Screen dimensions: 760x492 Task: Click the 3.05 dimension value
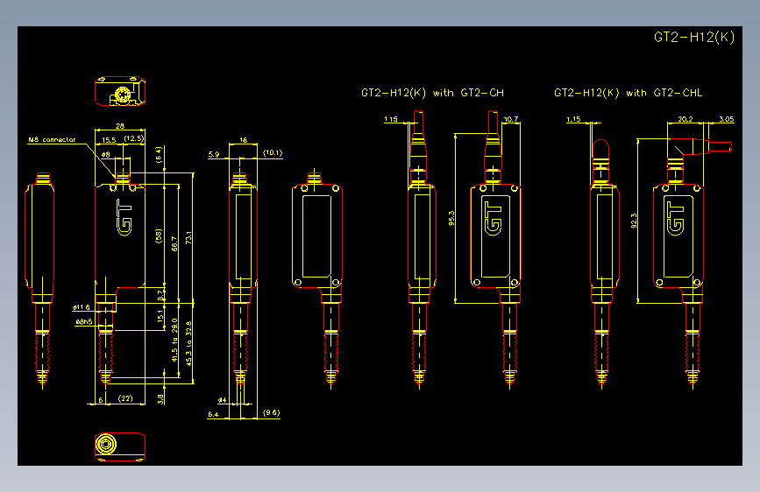click(727, 119)
